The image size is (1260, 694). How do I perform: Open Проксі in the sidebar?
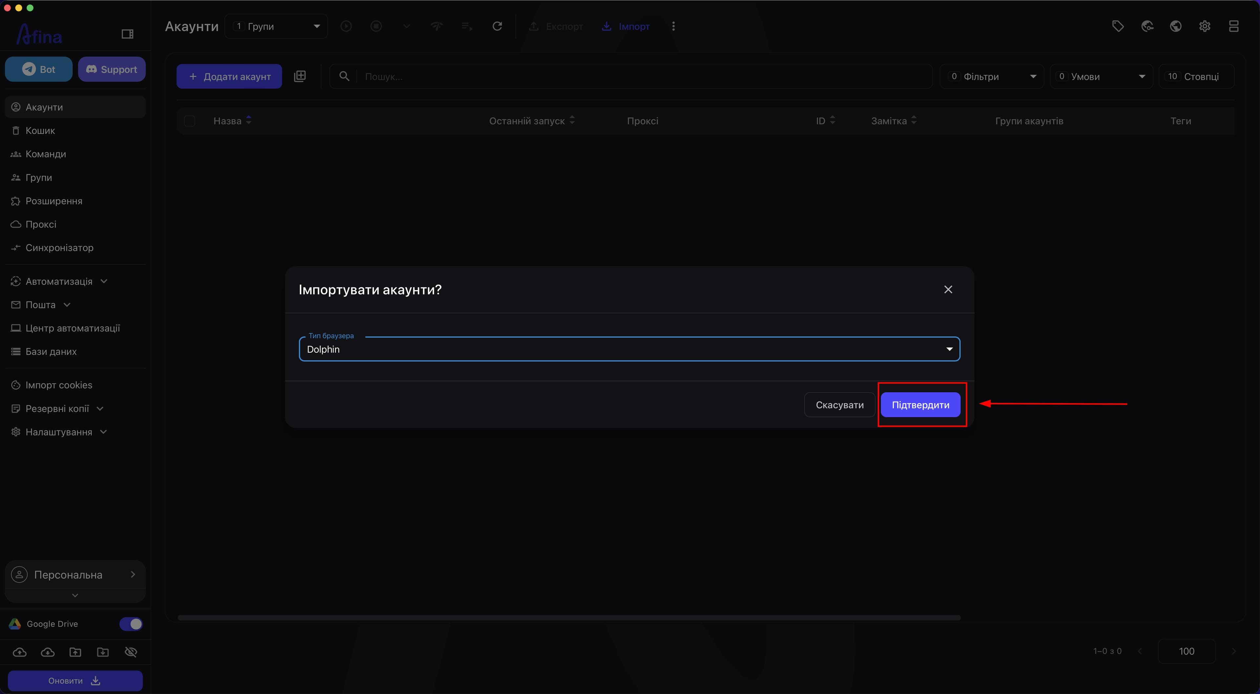point(75,224)
